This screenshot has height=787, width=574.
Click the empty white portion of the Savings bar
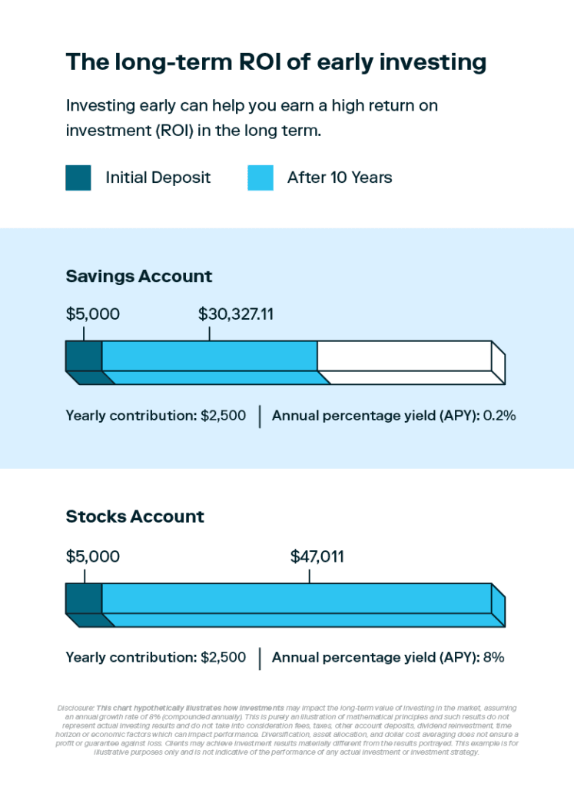(403, 356)
